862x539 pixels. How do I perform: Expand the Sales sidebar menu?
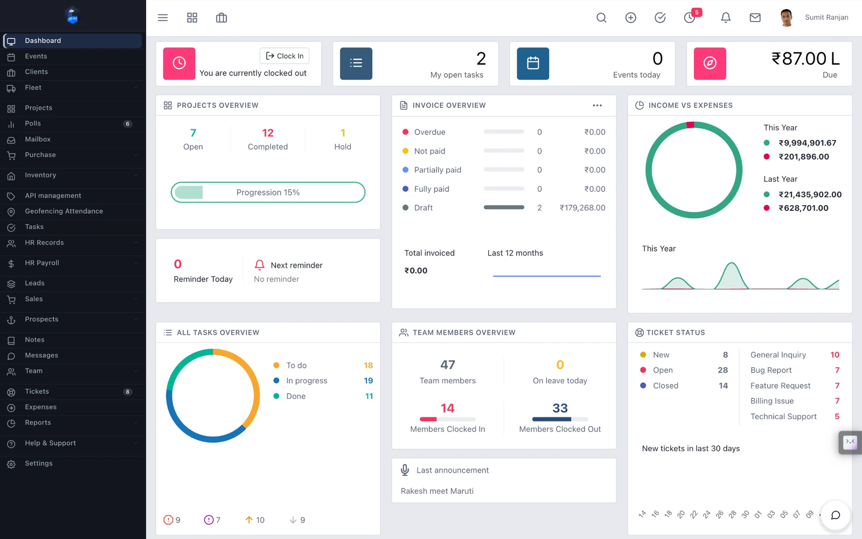pyautogui.click(x=73, y=299)
